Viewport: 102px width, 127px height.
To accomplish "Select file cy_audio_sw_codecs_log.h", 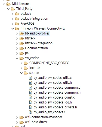I will pyautogui.click(x=53, y=102).
